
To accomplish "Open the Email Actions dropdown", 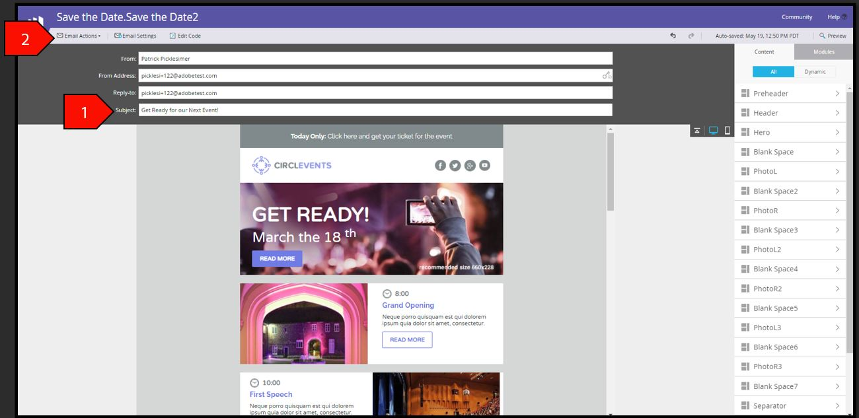I will tap(79, 36).
